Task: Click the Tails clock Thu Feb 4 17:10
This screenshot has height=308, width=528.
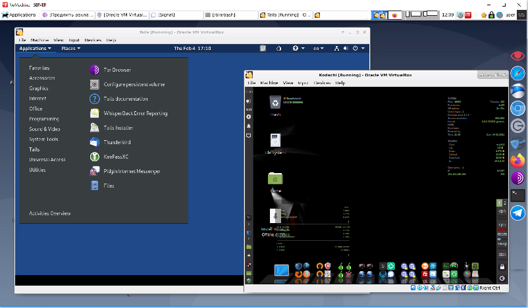Action: pyautogui.click(x=192, y=48)
